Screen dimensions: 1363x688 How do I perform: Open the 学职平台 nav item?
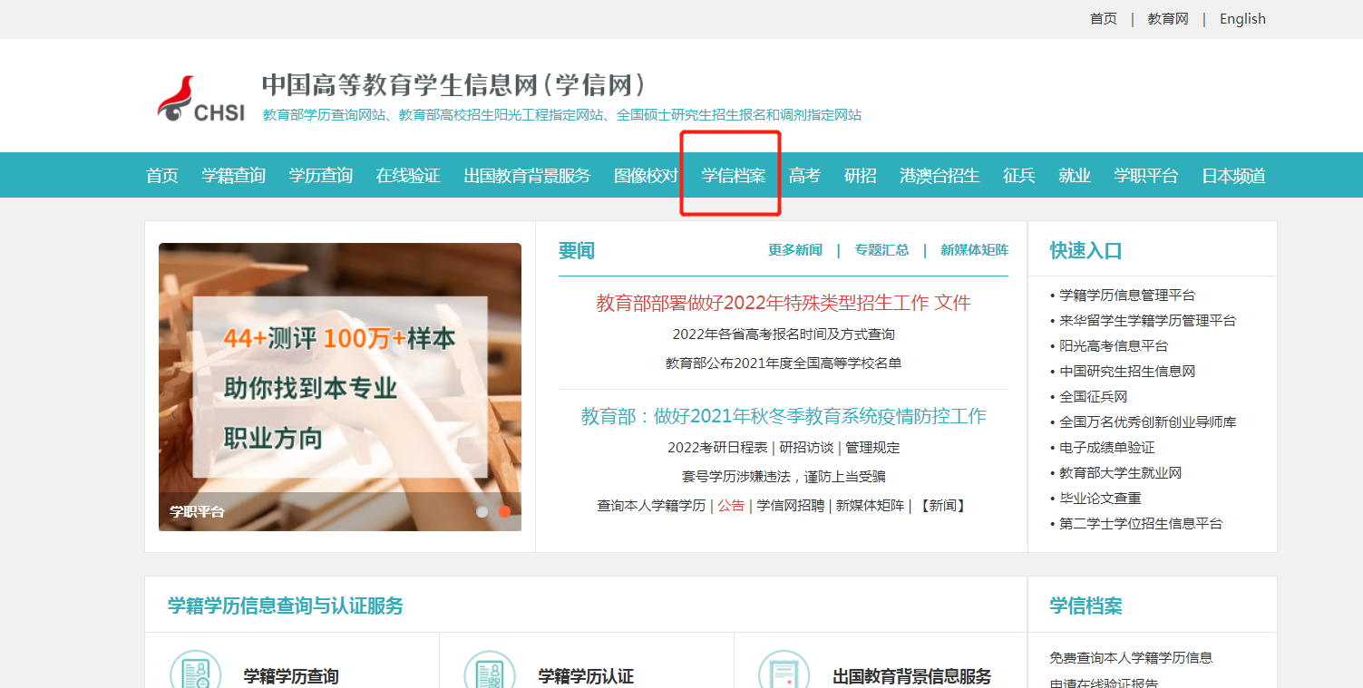(x=1146, y=176)
